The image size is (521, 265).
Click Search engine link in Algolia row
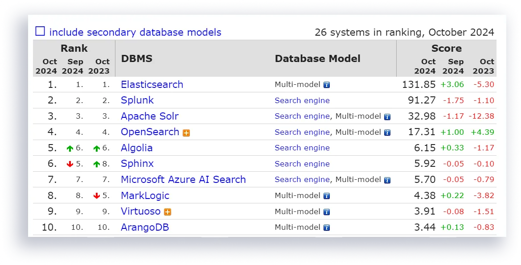point(302,148)
